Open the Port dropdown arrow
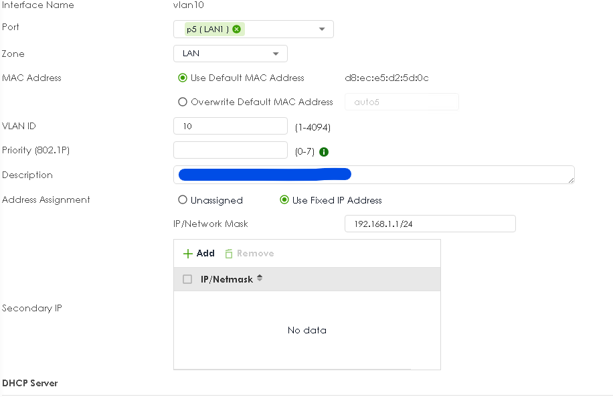The height and width of the screenshot is (397, 613). [322, 29]
